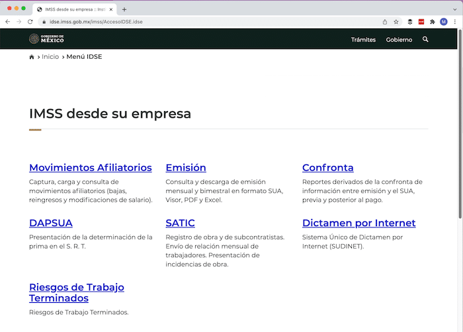The width and height of the screenshot is (463, 332).
Task: Open the Extensions puzzle-piece icon
Action: click(x=433, y=22)
